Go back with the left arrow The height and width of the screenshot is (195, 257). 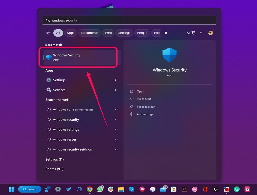pyautogui.click(x=48, y=33)
